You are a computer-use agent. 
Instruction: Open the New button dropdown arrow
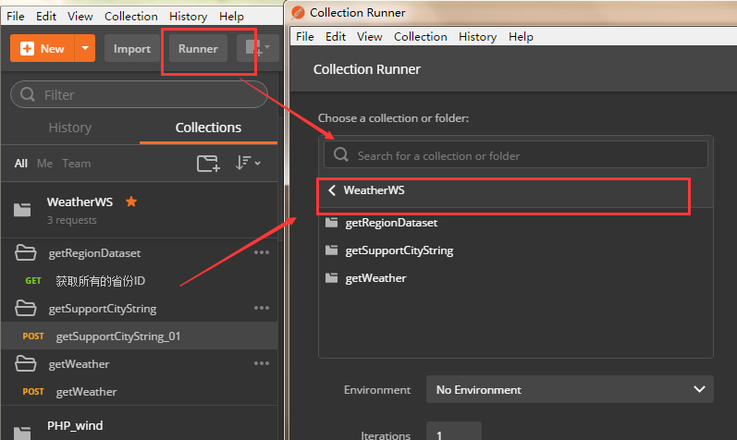(x=85, y=48)
